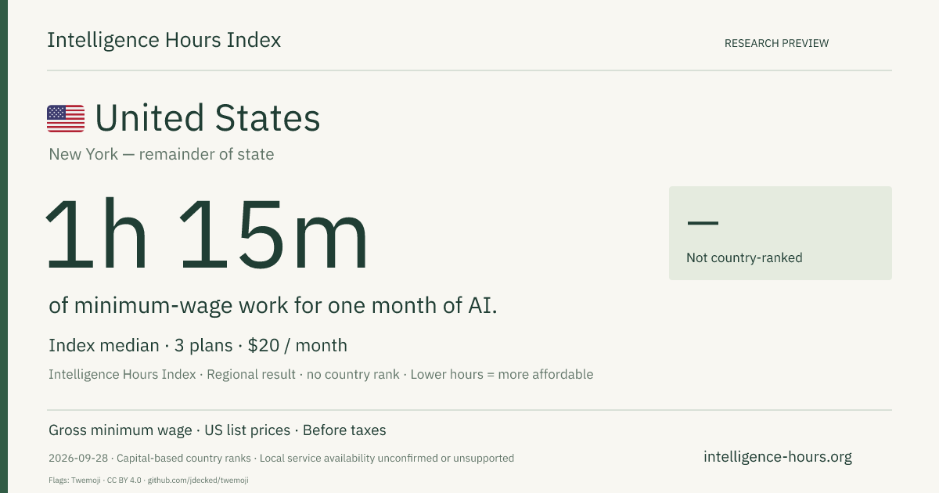Viewport: 939px width, 493px height.
Task: Click the Capital-based country ranks note
Action: pos(184,458)
